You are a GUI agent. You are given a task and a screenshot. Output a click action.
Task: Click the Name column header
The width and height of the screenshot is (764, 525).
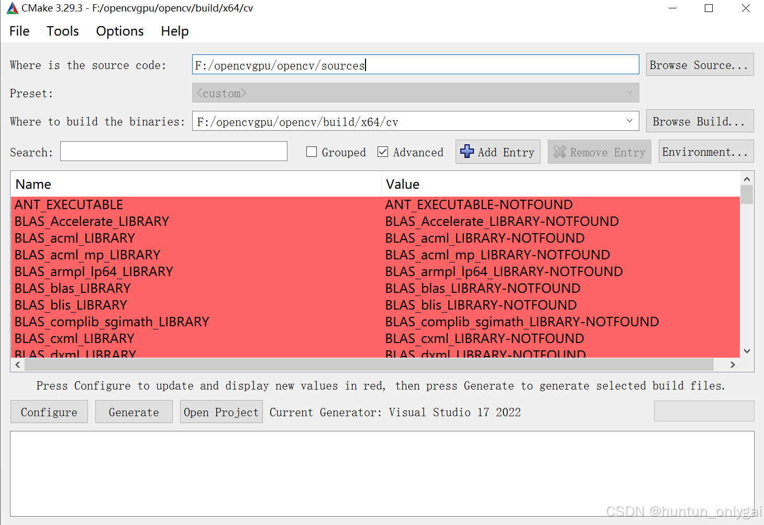pos(196,184)
